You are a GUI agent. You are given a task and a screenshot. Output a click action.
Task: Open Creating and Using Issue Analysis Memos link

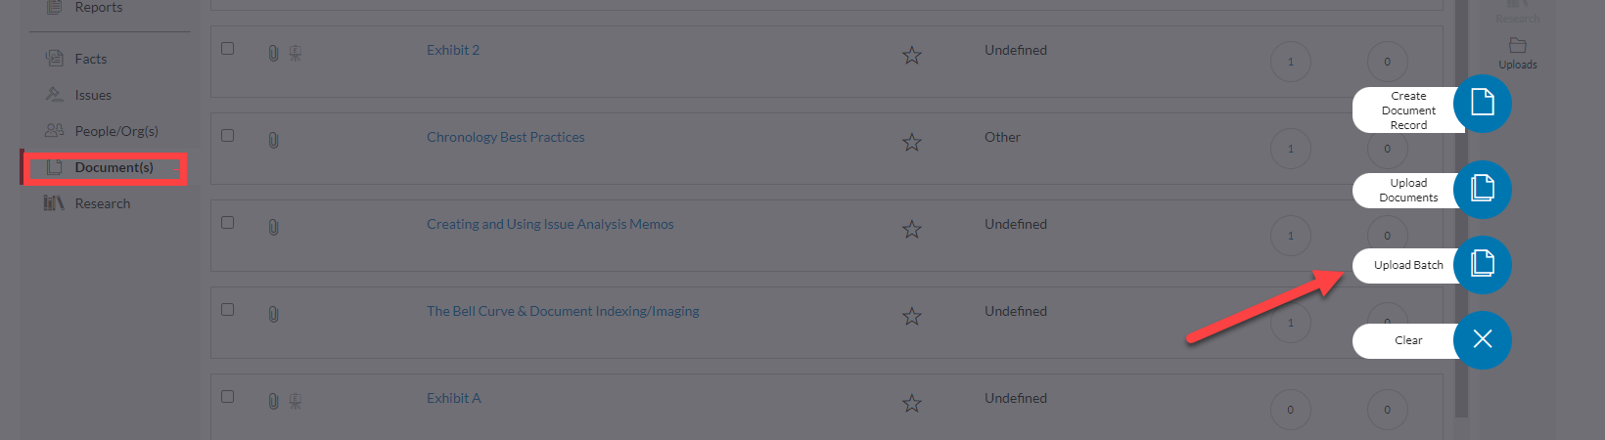[x=550, y=224]
